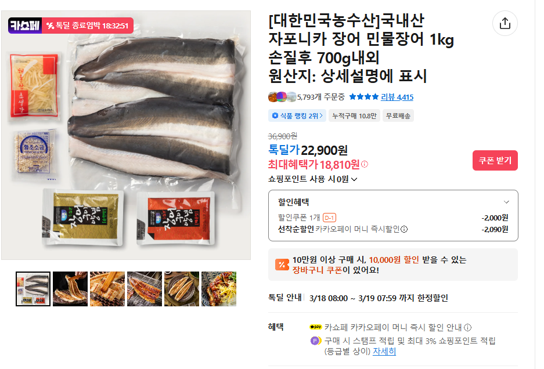Viewport: 544px width, 369px height.
Task: Click the yellow Kakao Pay icon
Action: point(316,327)
